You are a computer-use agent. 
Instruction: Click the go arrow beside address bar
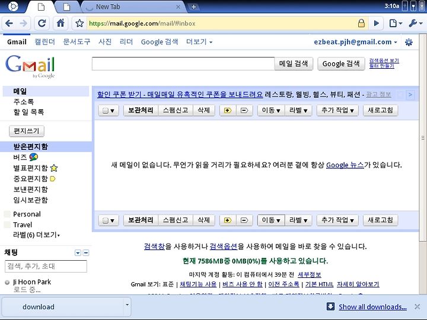coord(377,23)
